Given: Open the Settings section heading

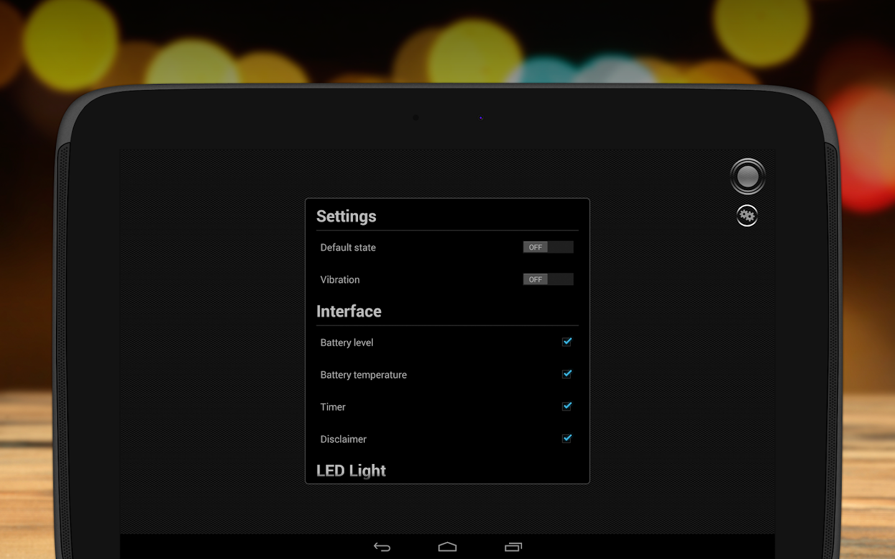Looking at the screenshot, I should click(347, 216).
